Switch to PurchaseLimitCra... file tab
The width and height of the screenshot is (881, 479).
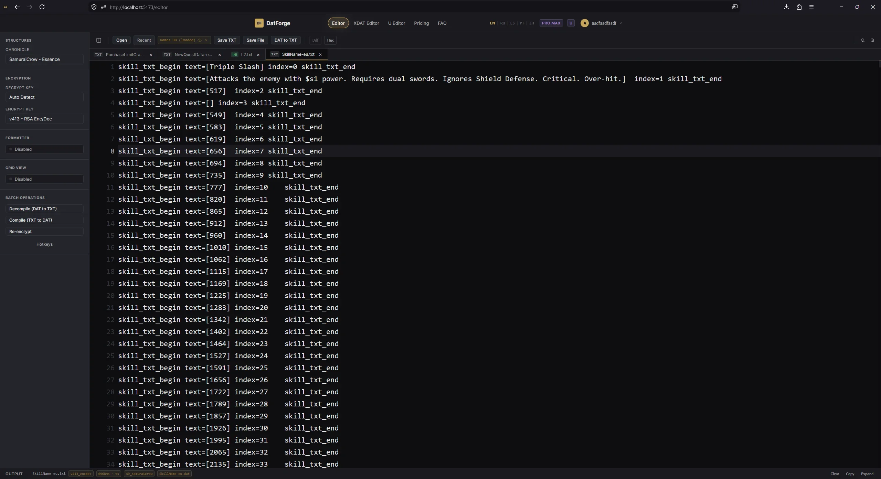(x=124, y=55)
